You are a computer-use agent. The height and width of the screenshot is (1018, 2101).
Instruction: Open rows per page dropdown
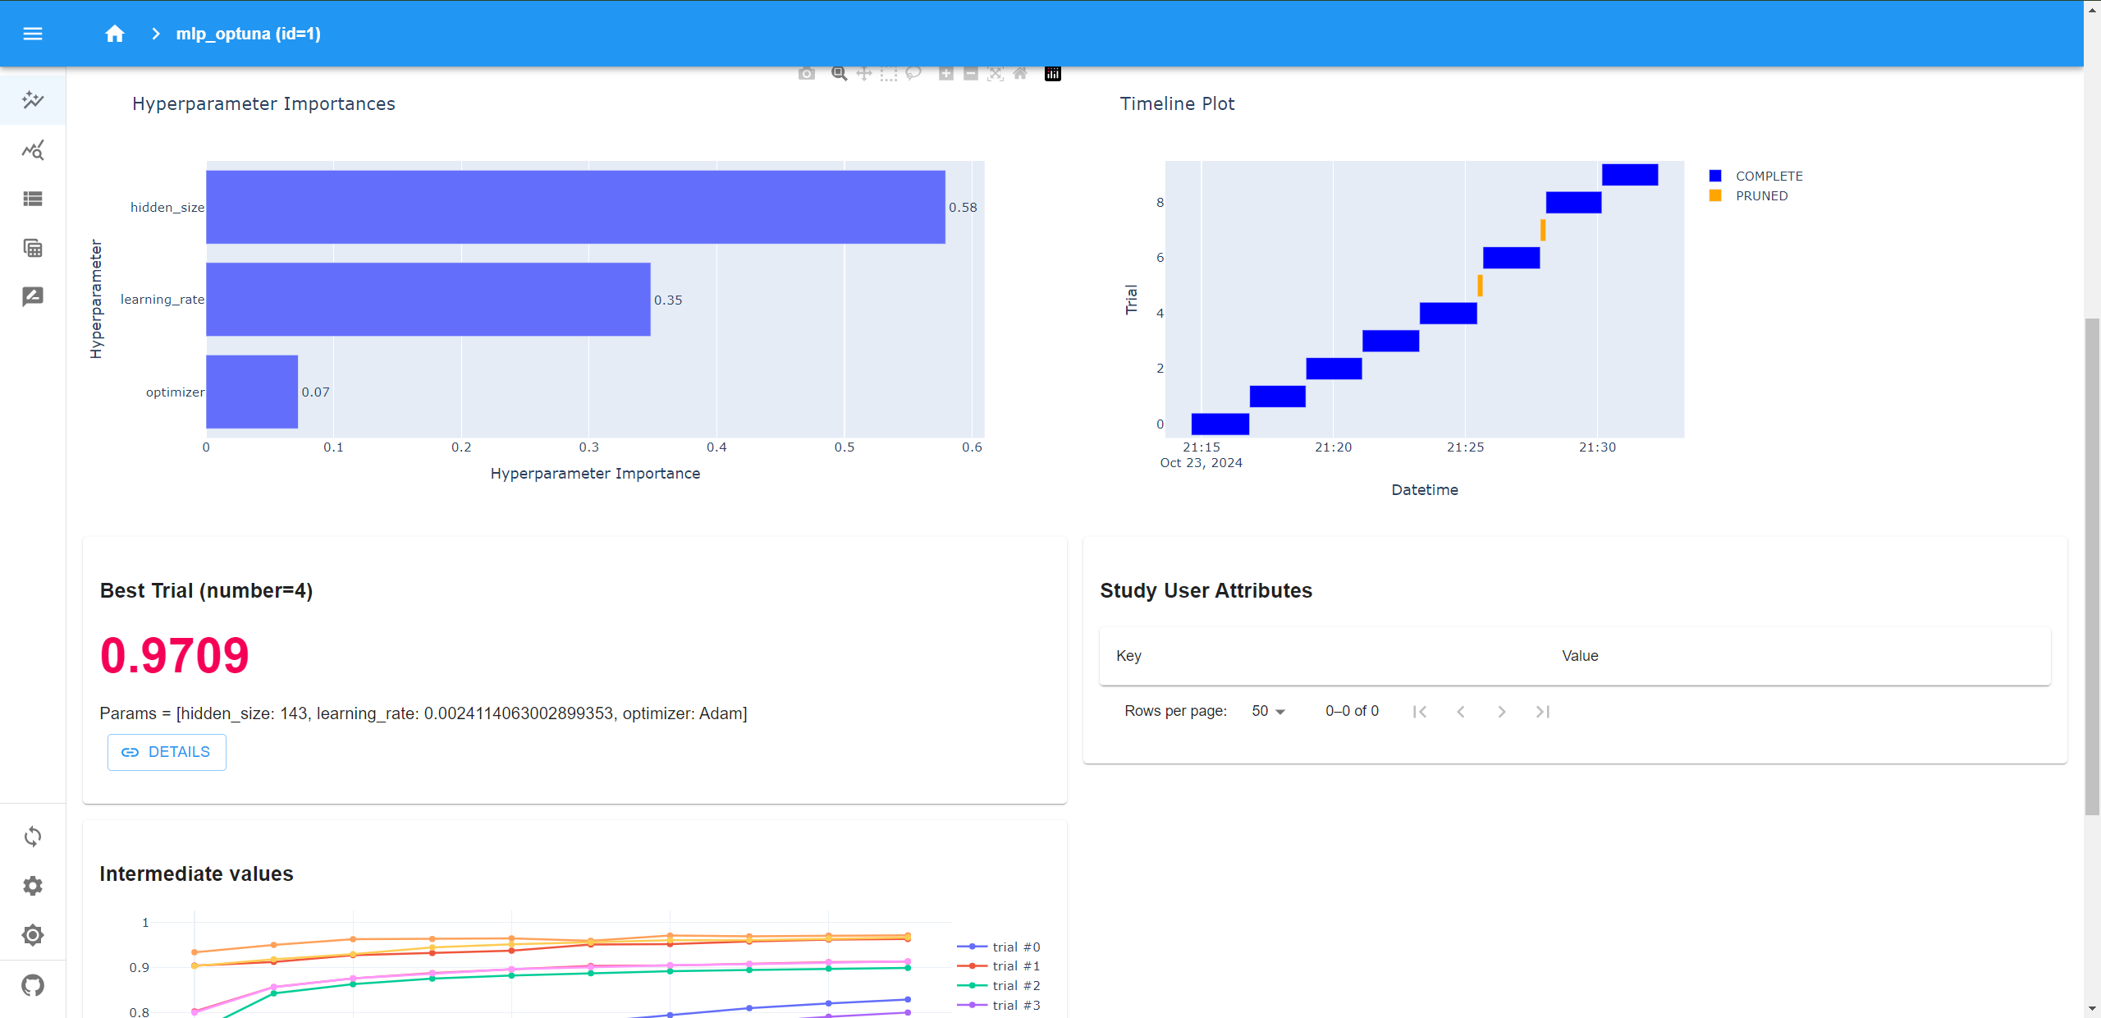1268,711
